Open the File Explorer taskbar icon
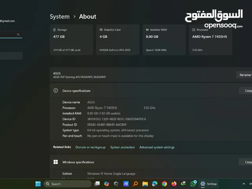Screen dimensions: 252x189 pos(145,184)
